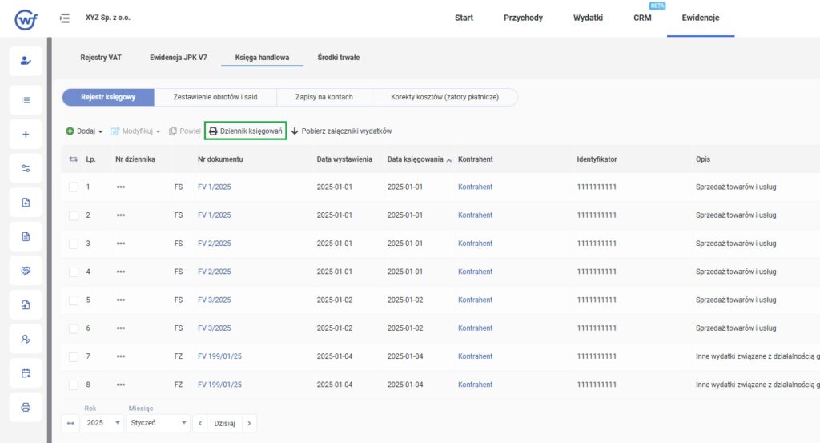The image size is (820, 443).
Task: Open the Wydatki top menu
Action: [x=588, y=18]
